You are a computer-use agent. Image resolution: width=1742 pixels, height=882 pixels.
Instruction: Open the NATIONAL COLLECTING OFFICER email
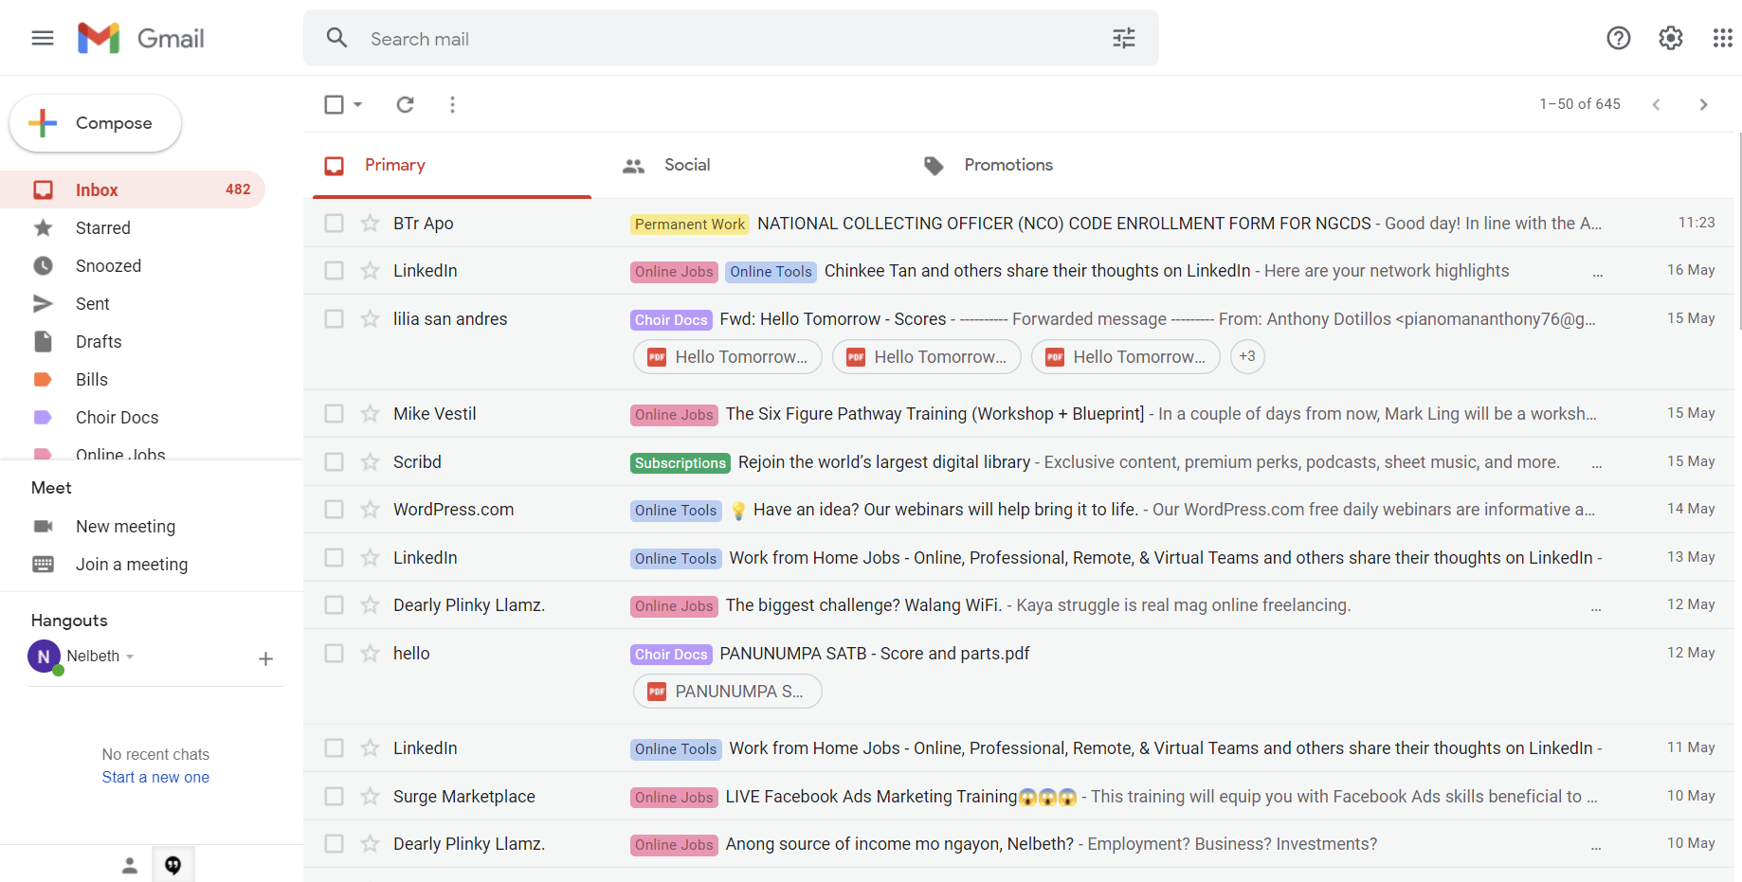pos(1063,223)
